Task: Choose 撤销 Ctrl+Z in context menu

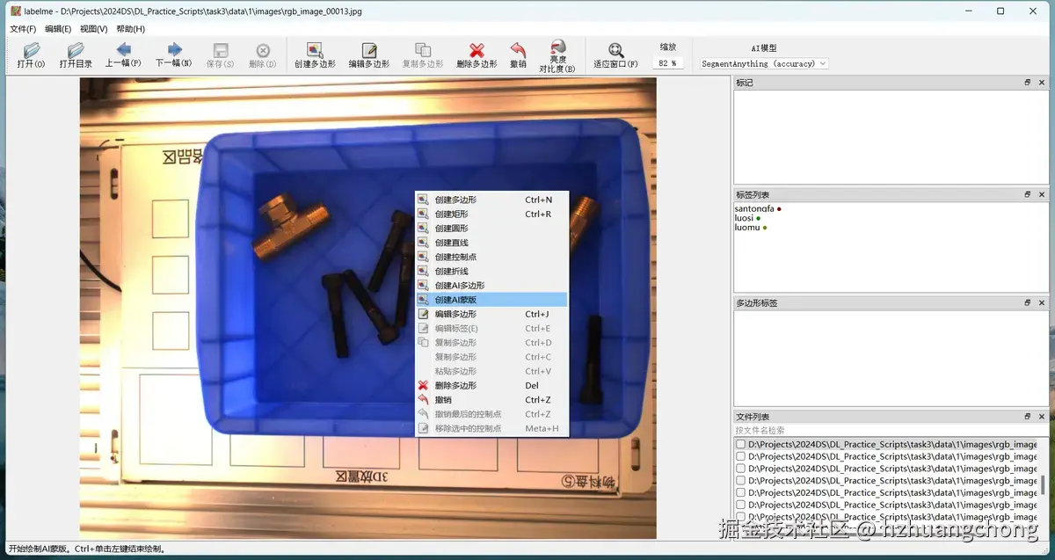Action: [x=491, y=400]
